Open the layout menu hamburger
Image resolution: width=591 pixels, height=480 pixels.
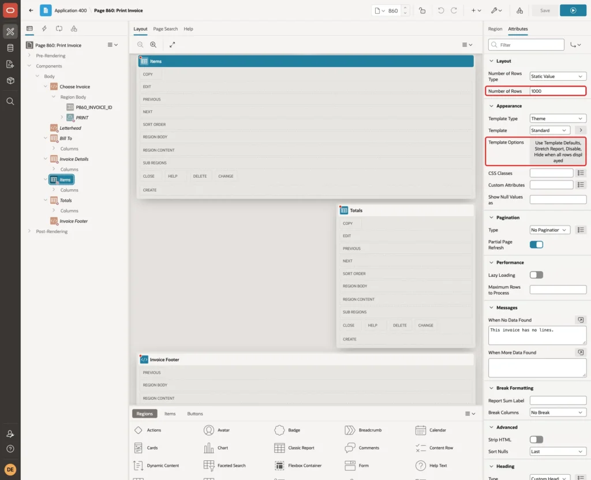(x=467, y=44)
